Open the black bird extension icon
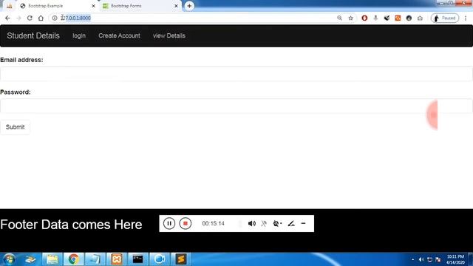This screenshot has width=473, height=266. pyautogui.click(x=387, y=18)
